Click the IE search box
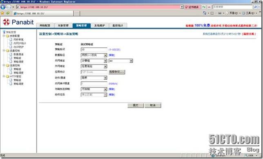The width and height of the screenshot is (263, 159). 232,7
